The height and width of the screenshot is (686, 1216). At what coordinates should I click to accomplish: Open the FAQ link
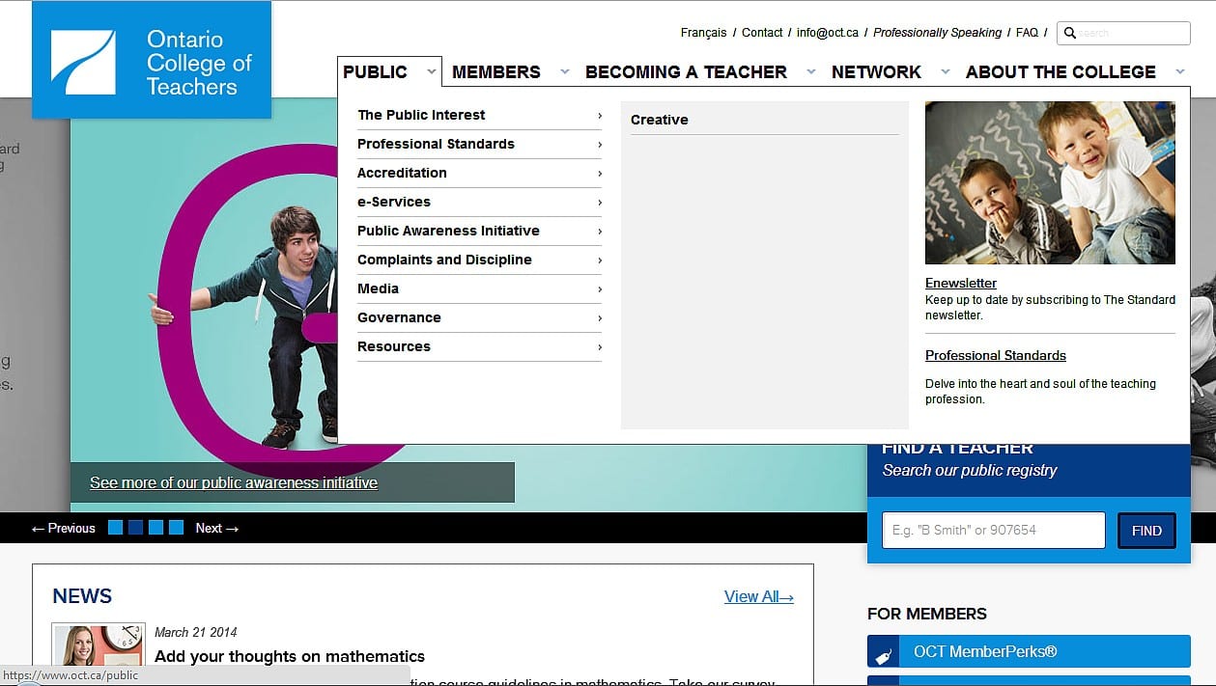(1027, 33)
